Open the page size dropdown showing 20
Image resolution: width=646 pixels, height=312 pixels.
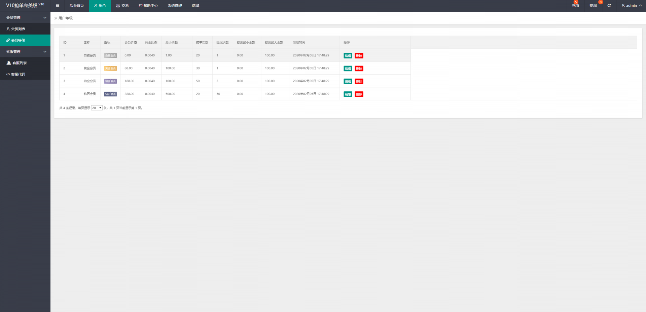(97, 108)
